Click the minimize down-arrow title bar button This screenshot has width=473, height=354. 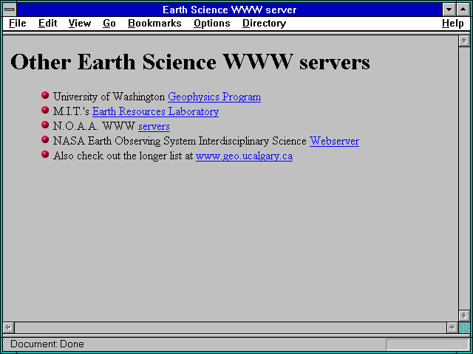point(449,10)
